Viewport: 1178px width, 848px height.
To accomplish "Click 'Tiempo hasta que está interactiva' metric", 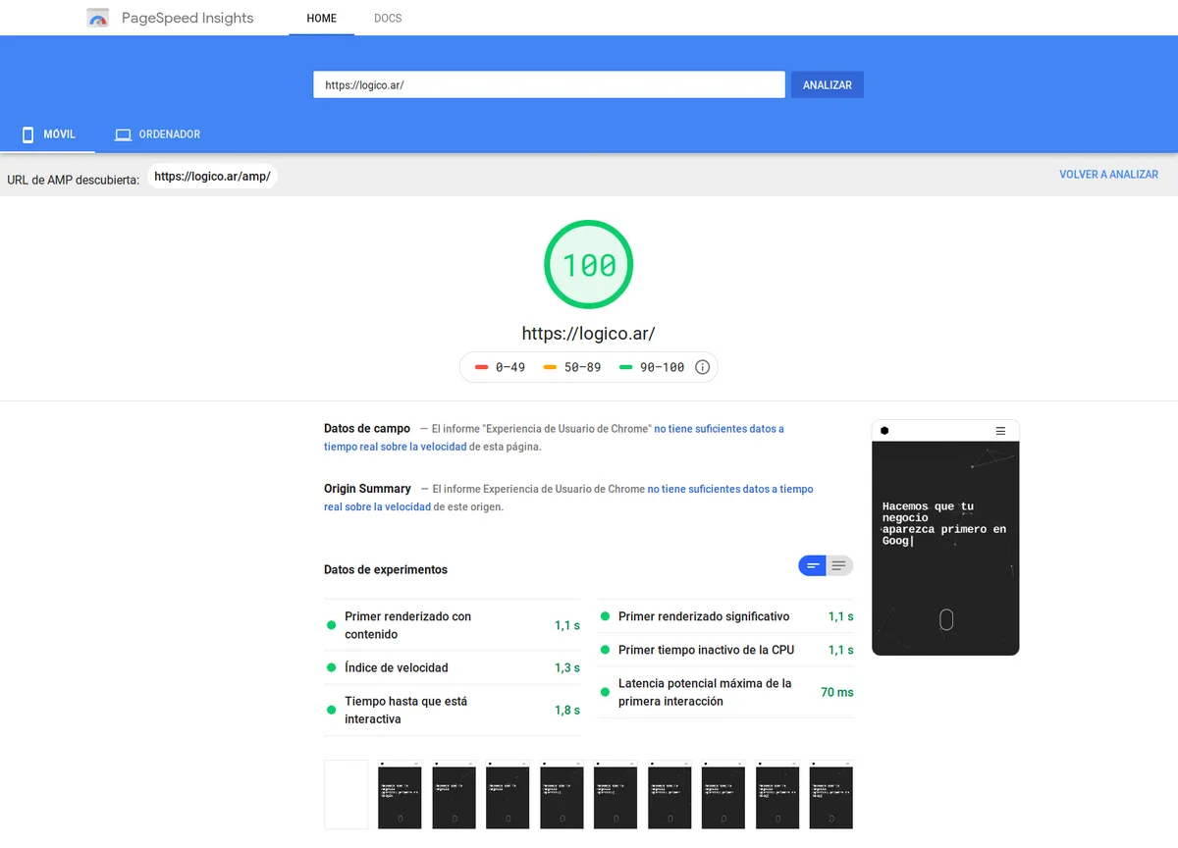I will tap(453, 710).
